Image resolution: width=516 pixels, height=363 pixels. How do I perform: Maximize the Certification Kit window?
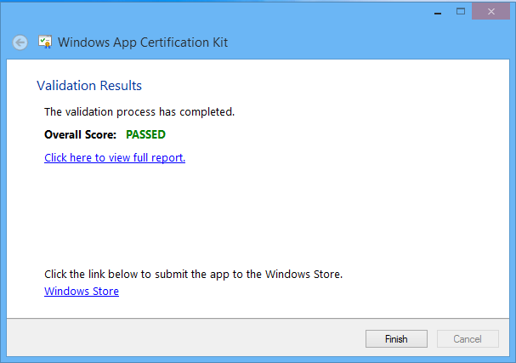click(460, 11)
